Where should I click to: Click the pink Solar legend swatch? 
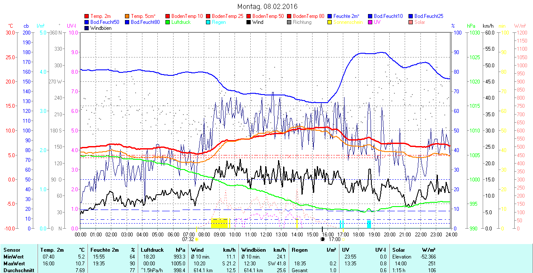(x=411, y=22)
